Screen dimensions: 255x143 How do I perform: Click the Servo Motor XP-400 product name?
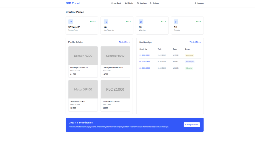point(77,101)
